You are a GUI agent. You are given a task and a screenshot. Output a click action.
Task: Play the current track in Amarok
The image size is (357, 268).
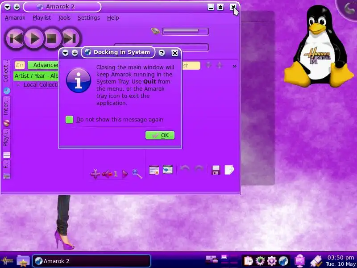[34, 38]
